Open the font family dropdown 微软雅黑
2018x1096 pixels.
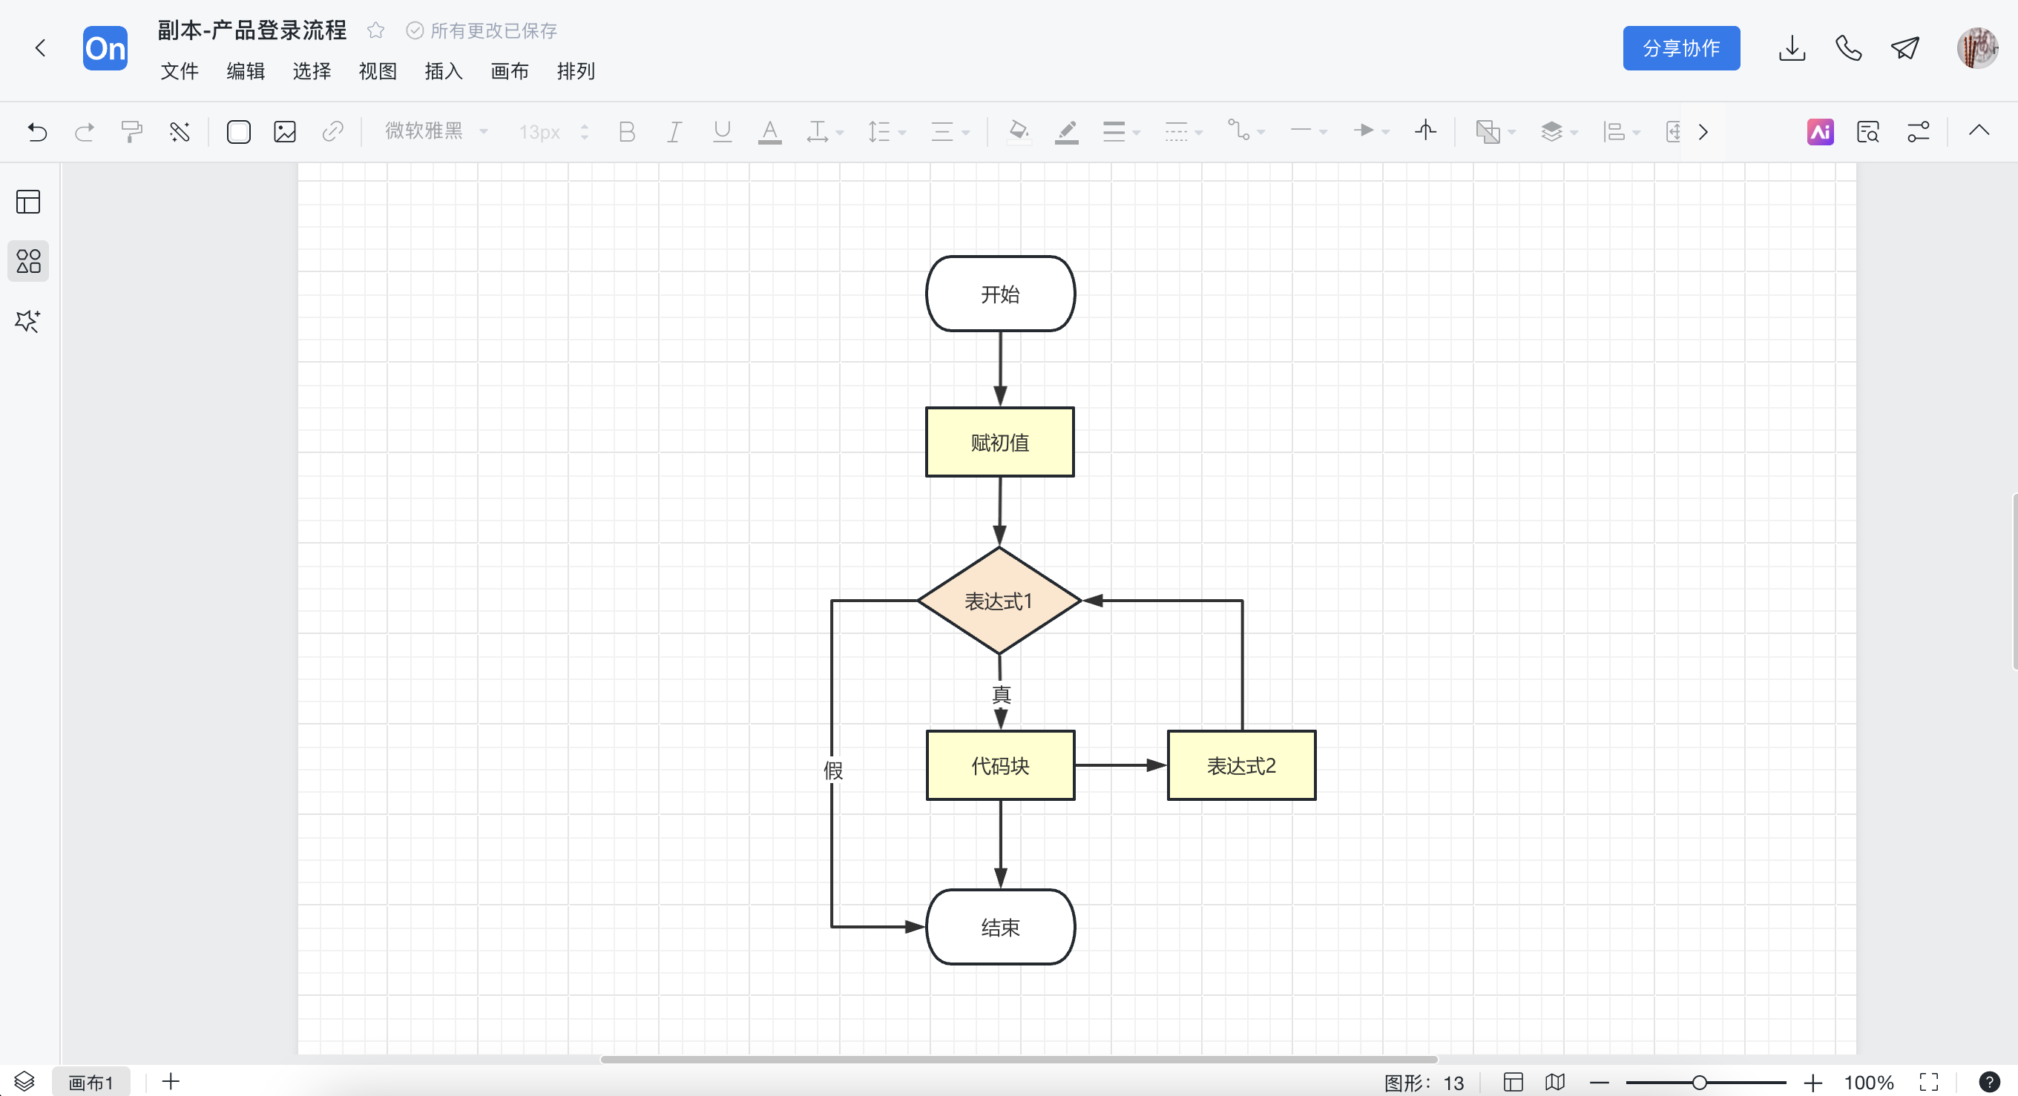pyautogui.click(x=436, y=131)
